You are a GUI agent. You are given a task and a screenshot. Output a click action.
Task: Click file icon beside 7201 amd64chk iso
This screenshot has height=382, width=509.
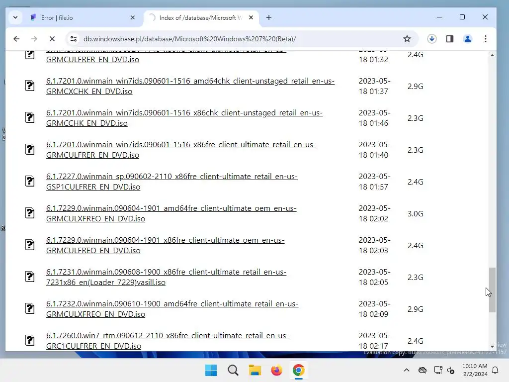pos(30,86)
